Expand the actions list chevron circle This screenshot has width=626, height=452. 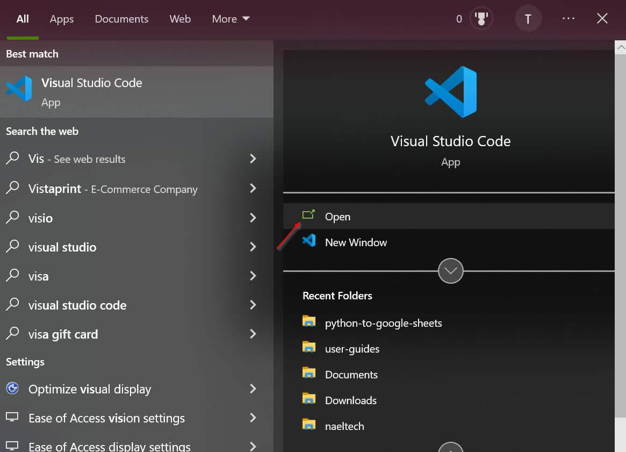click(x=451, y=271)
